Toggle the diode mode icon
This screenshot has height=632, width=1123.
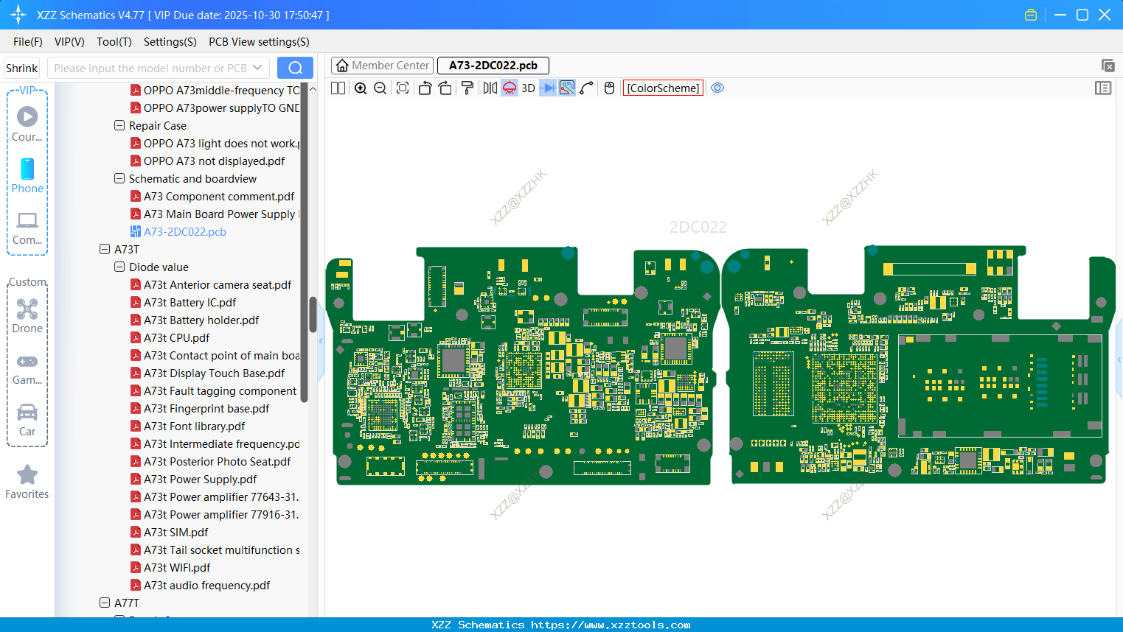pos(547,88)
